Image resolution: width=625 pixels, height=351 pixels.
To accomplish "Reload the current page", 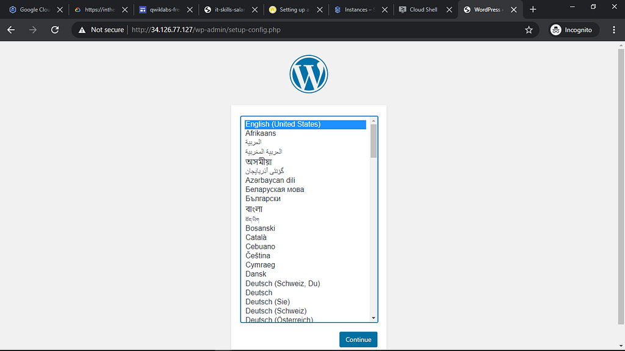I will (55, 30).
